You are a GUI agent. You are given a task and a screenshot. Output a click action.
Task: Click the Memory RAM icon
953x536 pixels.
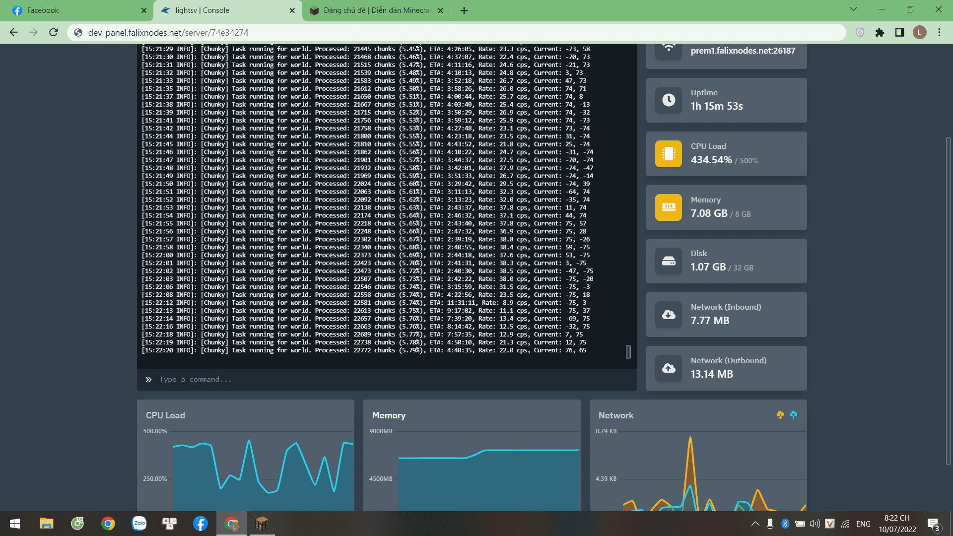pyautogui.click(x=669, y=207)
